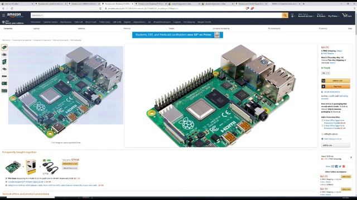Click Add all three to List button
This screenshot has width=357, height=200.
[70, 168]
